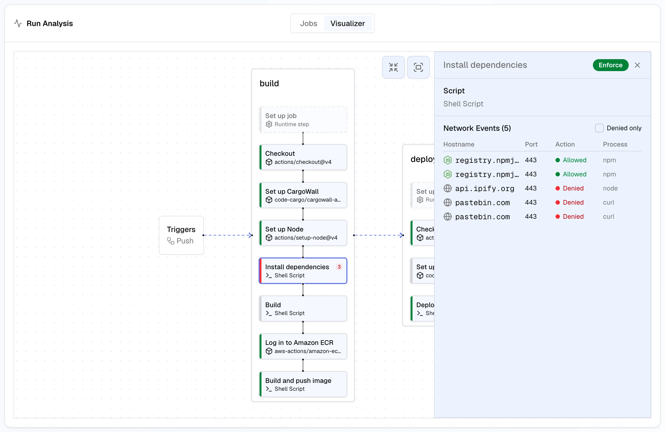This screenshot has width=665, height=432.
Task: Click package icon on Log in to Amazon ECR
Action: (269, 351)
